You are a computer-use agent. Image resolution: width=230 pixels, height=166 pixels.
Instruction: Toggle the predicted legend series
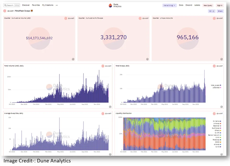point(217,88)
